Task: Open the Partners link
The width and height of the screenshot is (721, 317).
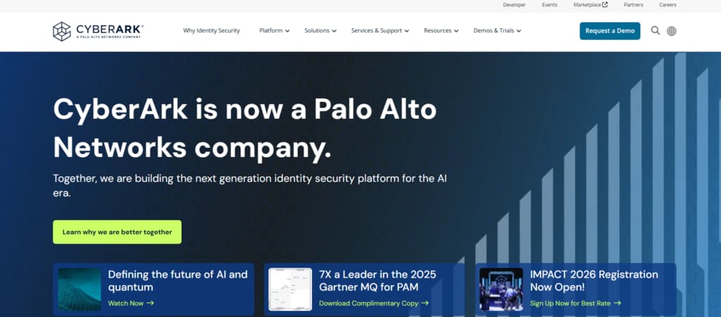Action: [x=634, y=5]
